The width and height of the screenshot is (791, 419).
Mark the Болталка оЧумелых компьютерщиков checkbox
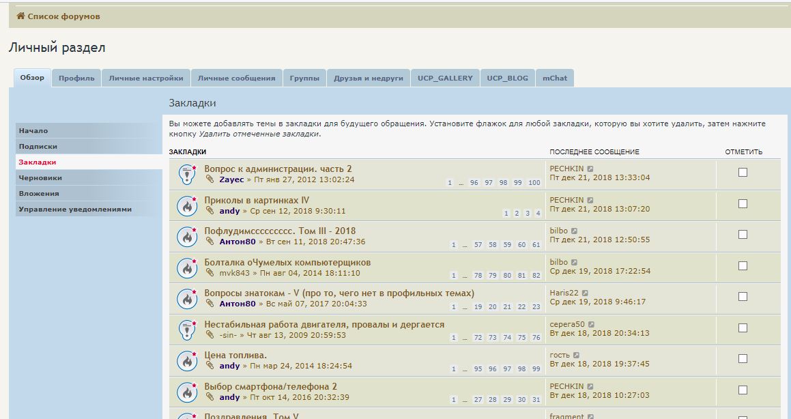(x=743, y=265)
